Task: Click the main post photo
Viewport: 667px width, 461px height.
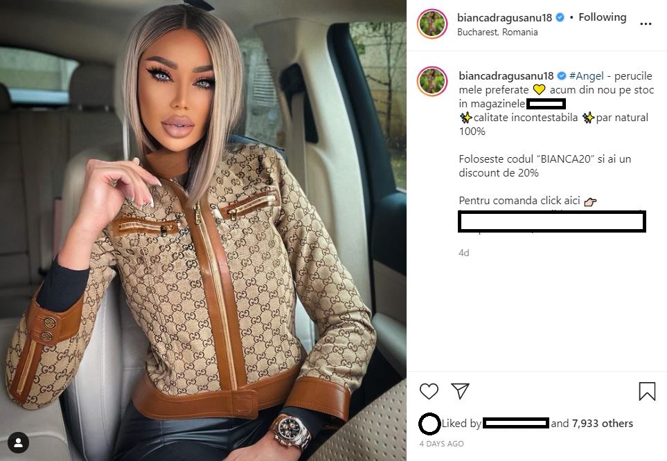Action: coord(203,230)
